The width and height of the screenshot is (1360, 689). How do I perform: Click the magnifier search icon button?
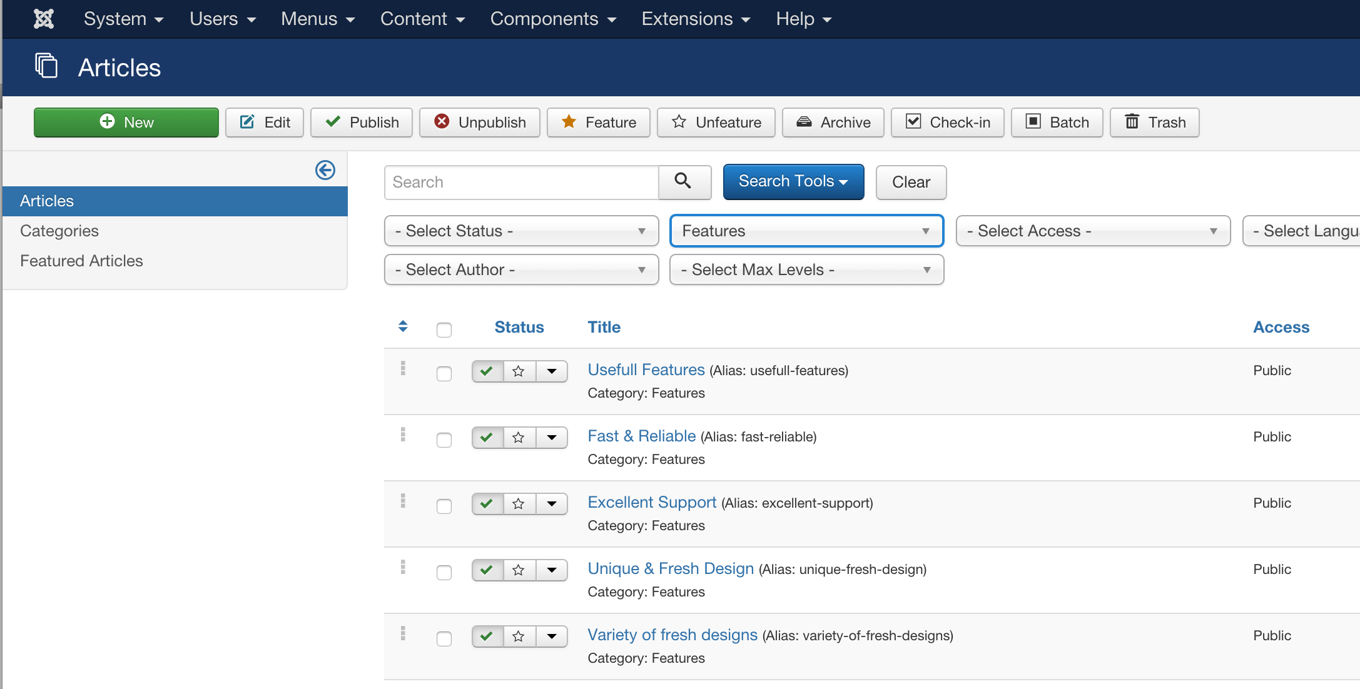click(684, 182)
